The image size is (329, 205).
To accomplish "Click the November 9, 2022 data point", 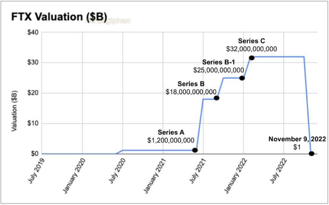I will [311, 154].
